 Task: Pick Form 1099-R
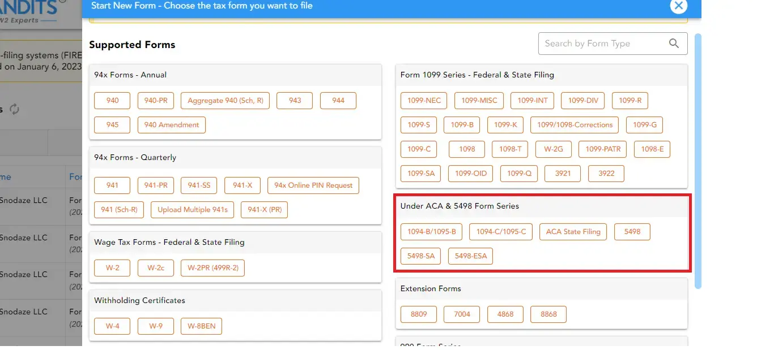click(x=630, y=101)
